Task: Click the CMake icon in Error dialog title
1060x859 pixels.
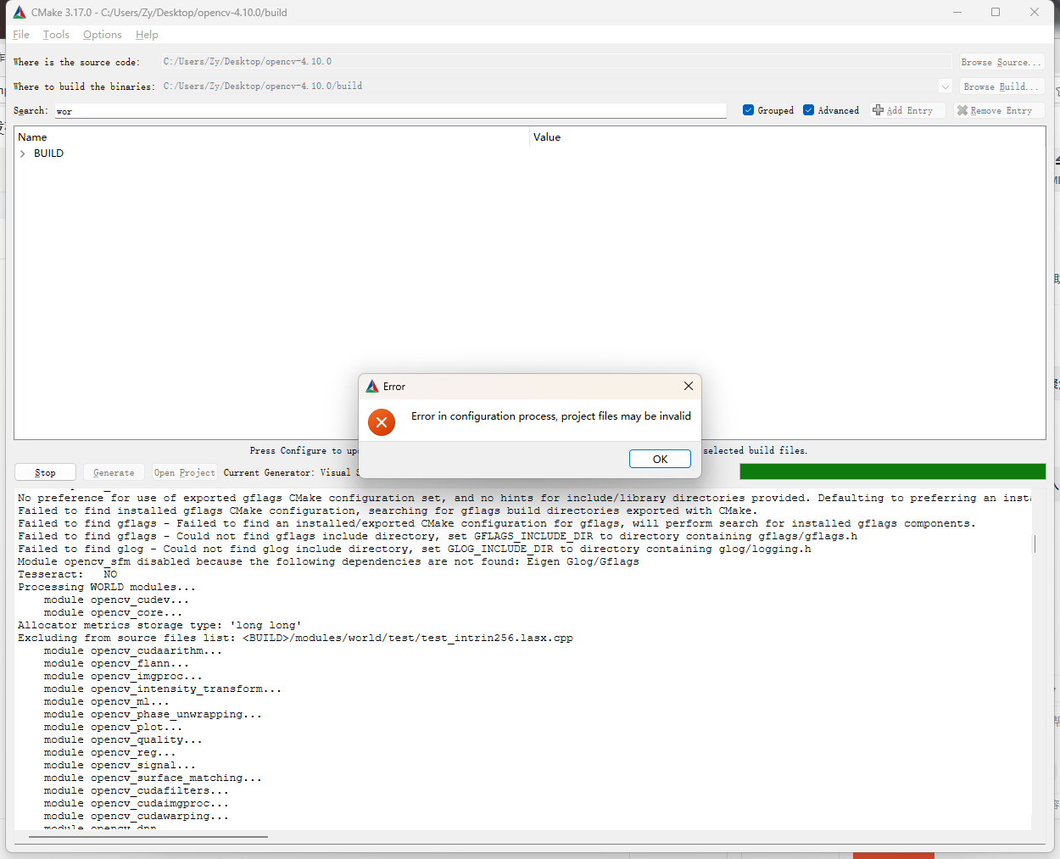Action: click(372, 387)
